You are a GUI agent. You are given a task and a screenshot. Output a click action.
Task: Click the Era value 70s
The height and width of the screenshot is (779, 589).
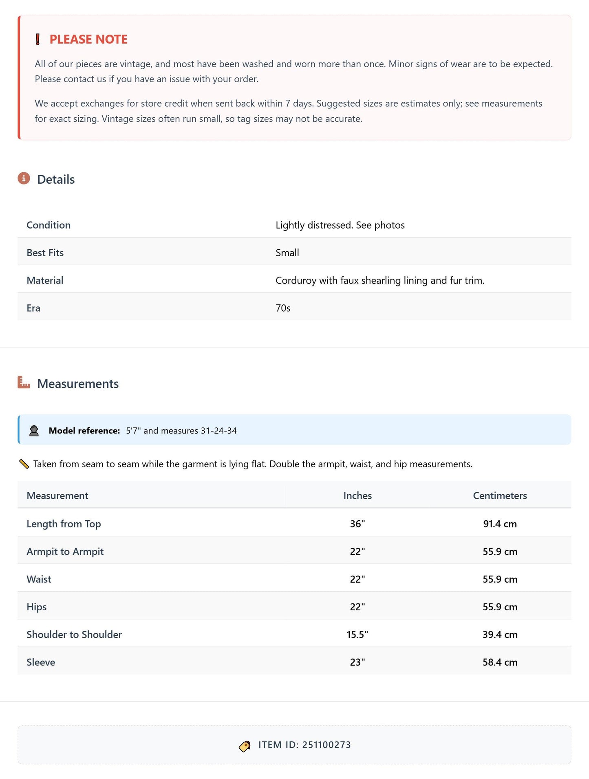pyautogui.click(x=283, y=308)
